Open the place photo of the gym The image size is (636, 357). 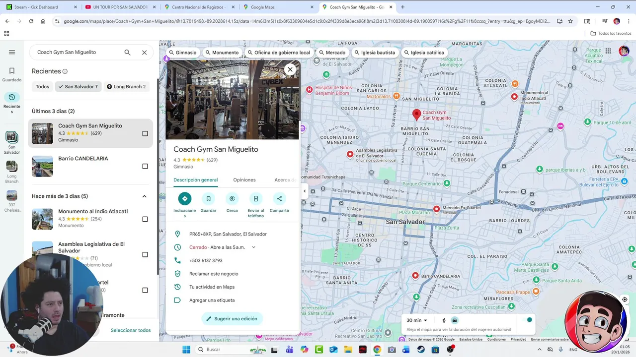click(x=233, y=100)
